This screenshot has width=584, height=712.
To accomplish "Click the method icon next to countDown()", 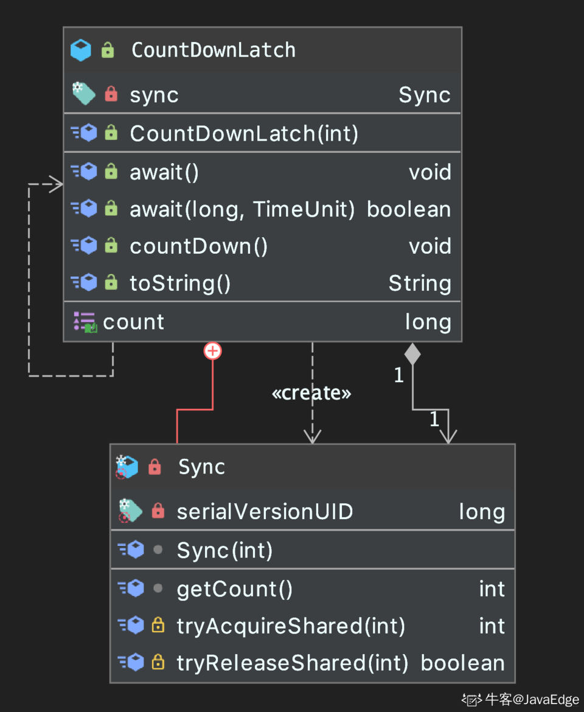I will coord(84,246).
